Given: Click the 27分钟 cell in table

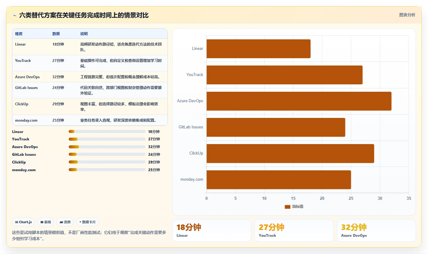Looking at the screenshot, I should pos(58,61).
